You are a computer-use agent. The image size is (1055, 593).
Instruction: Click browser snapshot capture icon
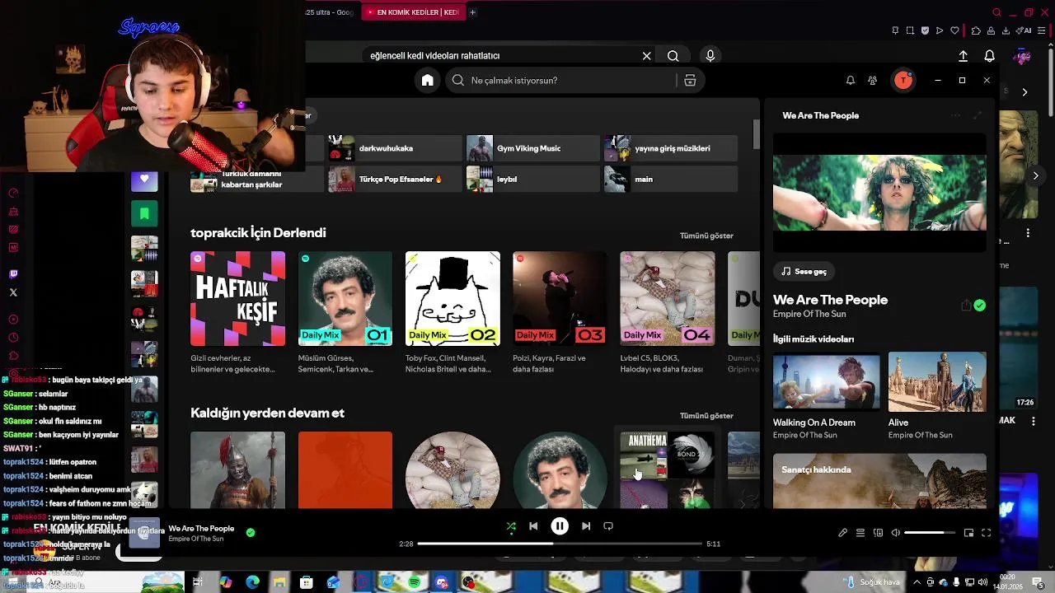(x=910, y=30)
